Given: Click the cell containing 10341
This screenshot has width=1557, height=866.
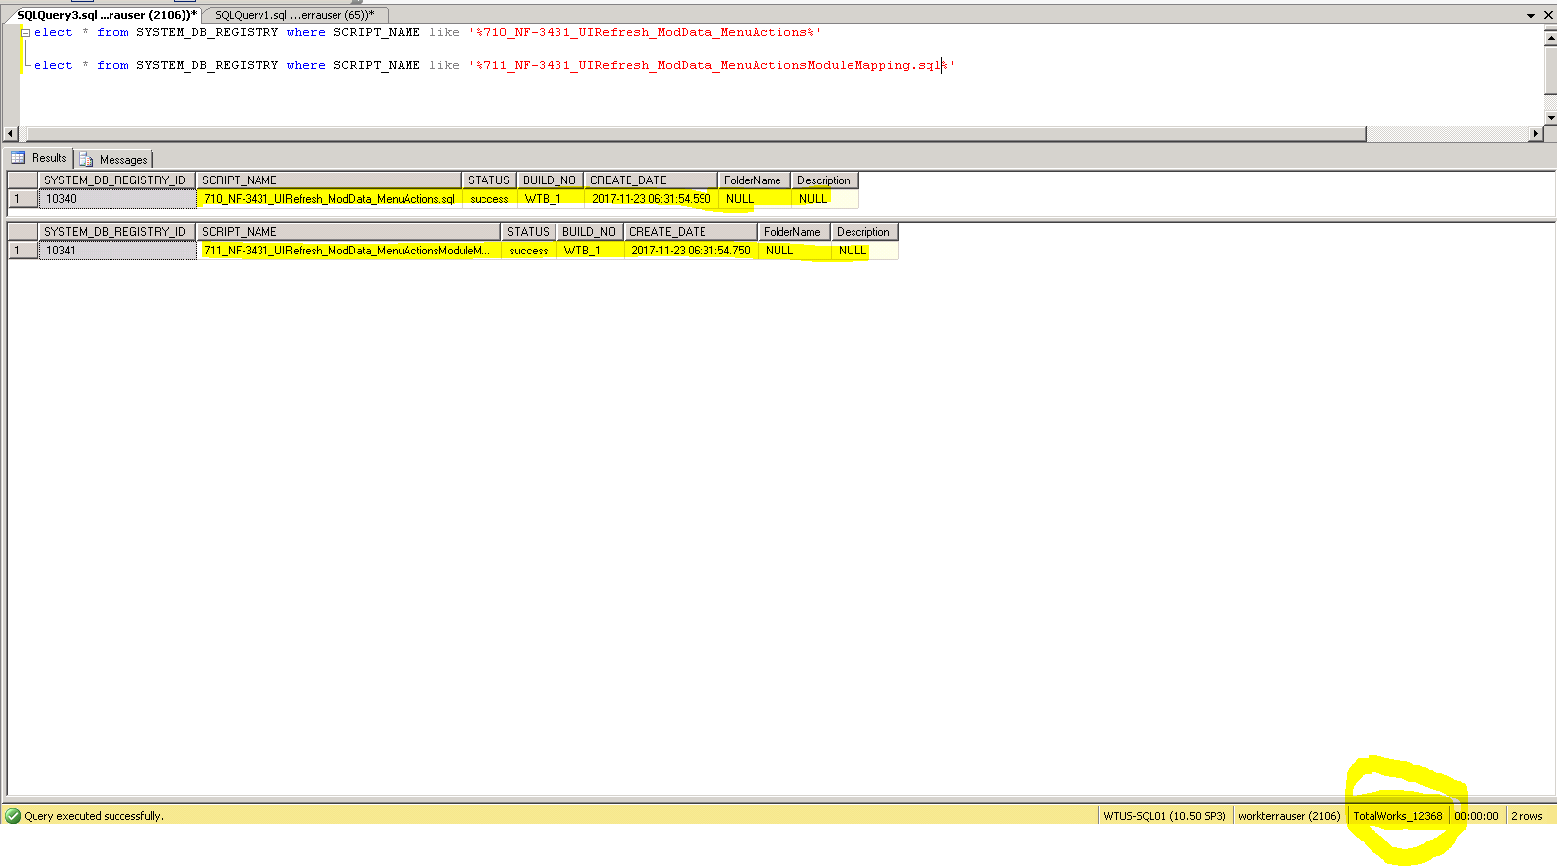Looking at the screenshot, I should click(116, 251).
